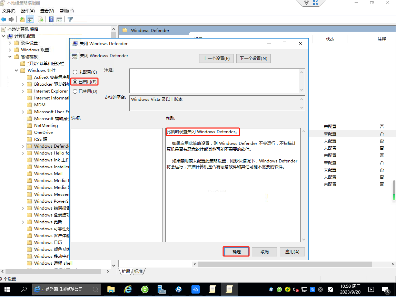Open the 帮助(H) menu
Screen dimensions: 396x297
coord(67,11)
